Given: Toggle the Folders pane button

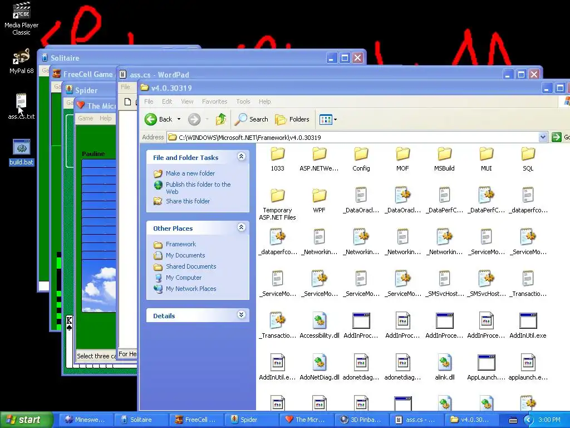Looking at the screenshot, I should click(x=292, y=119).
